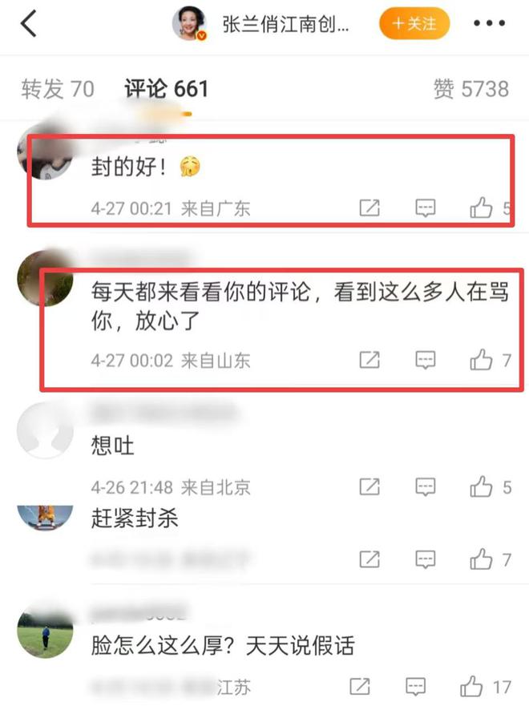This screenshot has width=529, height=710.
Task: Share the comment from 广东
Action: [369, 208]
